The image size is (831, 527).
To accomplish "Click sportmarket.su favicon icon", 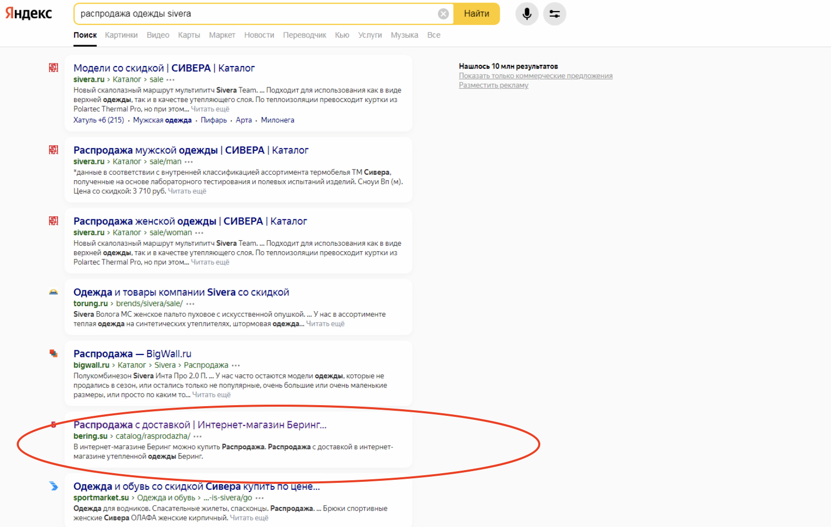I will pos(53,486).
